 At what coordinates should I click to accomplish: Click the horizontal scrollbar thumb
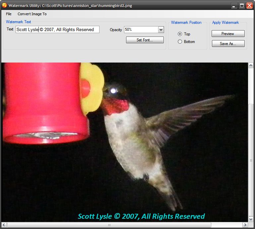(x=109, y=225)
